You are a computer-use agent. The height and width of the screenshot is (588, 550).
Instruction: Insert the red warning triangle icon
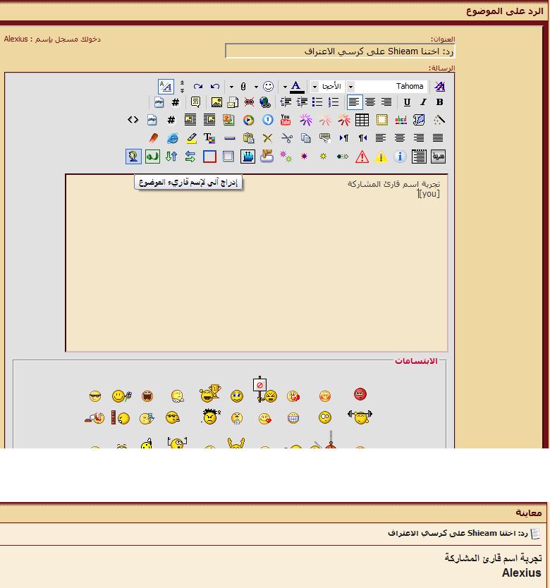tap(362, 157)
